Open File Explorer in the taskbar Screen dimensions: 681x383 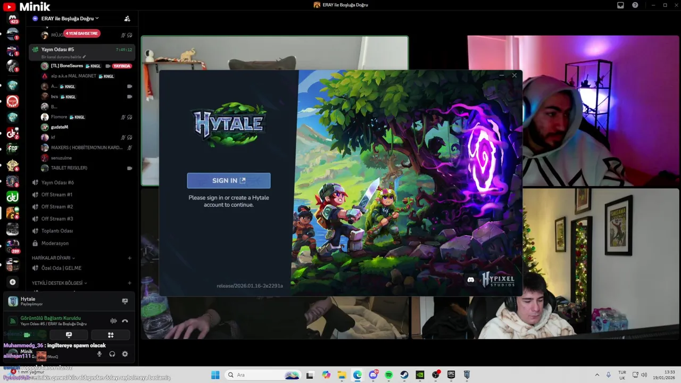click(x=342, y=375)
